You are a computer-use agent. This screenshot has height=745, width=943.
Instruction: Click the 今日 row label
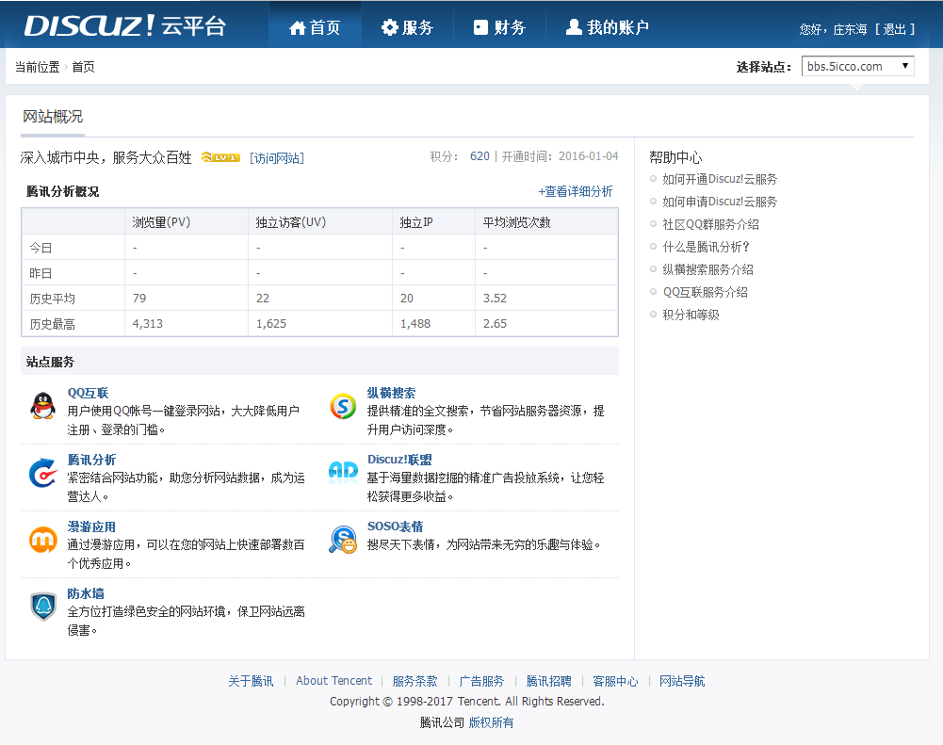point(41,248)
